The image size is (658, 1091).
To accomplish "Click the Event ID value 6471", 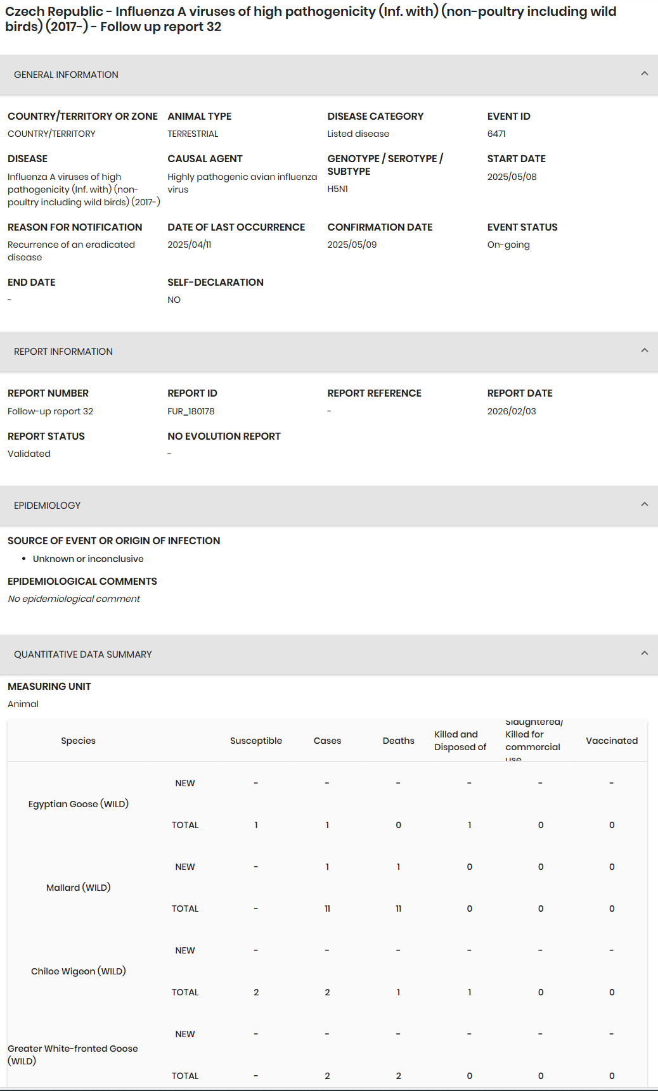I will tap(496, 134).
